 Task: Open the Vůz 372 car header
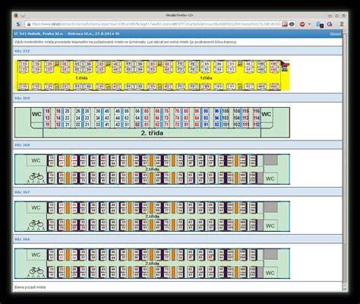[22, 51]
